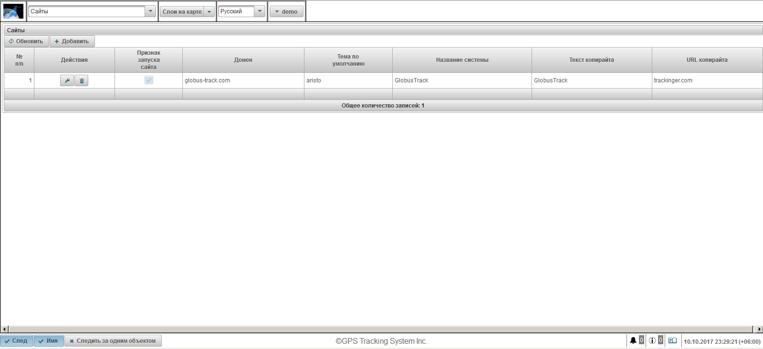Click the globe satellite logo icon
Image resolution: width=763 pixels, height=349 pixels.
pos(13,11)
